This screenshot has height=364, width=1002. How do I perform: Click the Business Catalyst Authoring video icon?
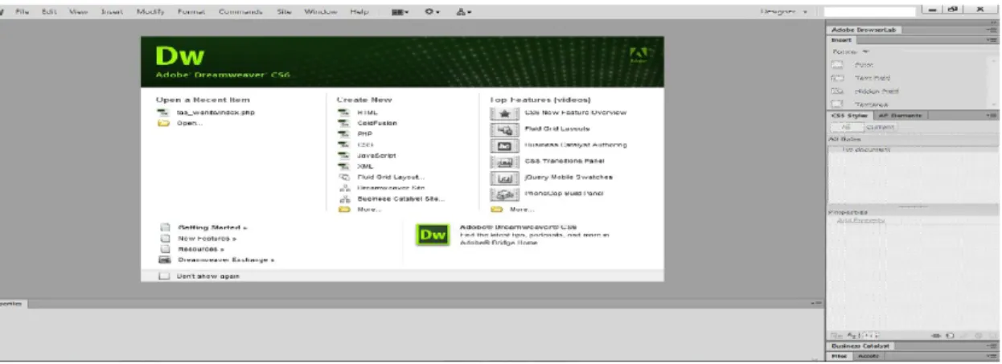pos(505,145)
